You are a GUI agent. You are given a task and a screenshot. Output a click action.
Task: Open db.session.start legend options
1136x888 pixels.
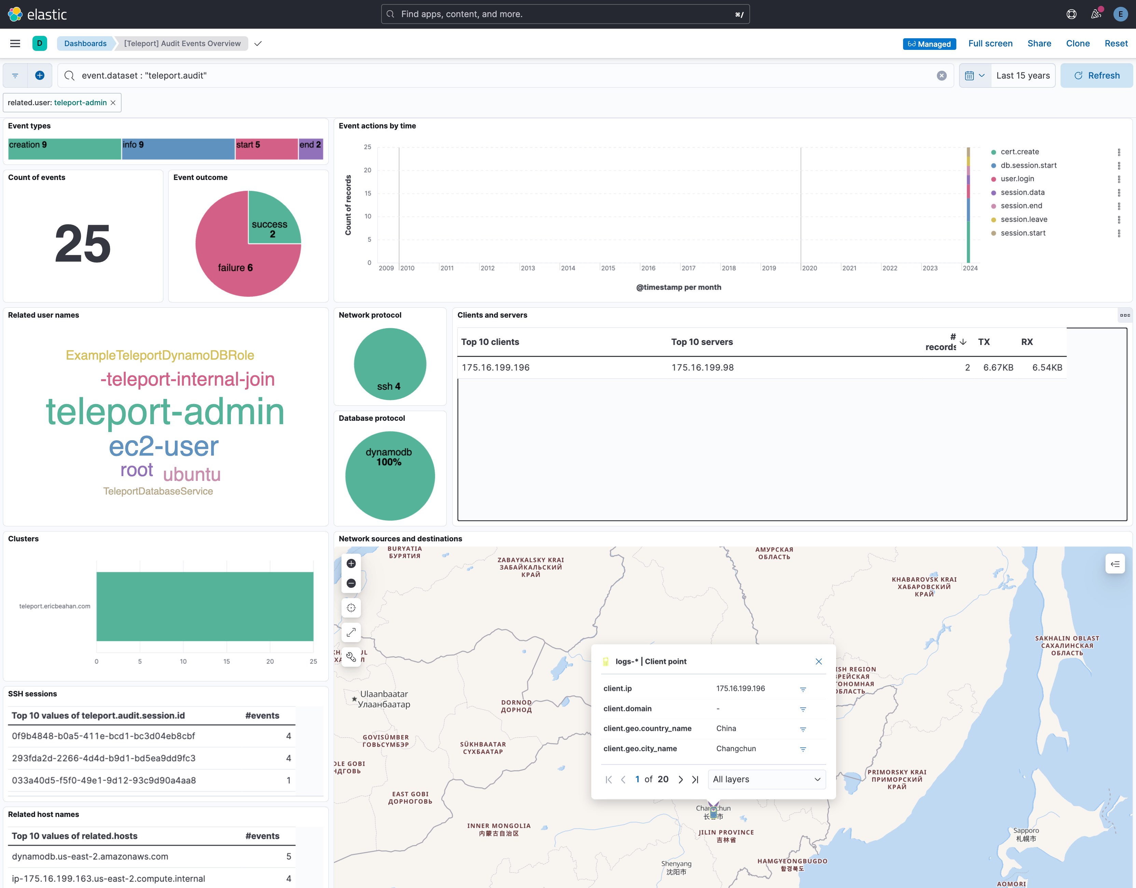(1119, 165)
